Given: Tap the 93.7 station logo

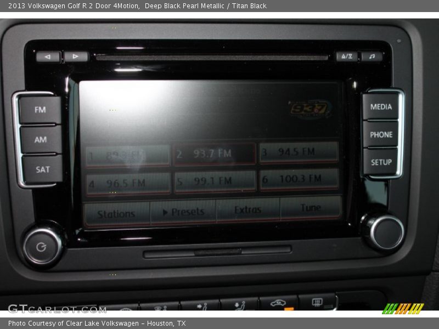Looking at the screenshot, I should pos(309,109).
